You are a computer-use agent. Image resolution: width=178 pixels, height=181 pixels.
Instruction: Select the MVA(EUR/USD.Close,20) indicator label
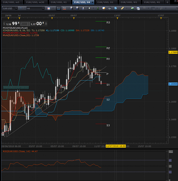click(x=21, y=35)
